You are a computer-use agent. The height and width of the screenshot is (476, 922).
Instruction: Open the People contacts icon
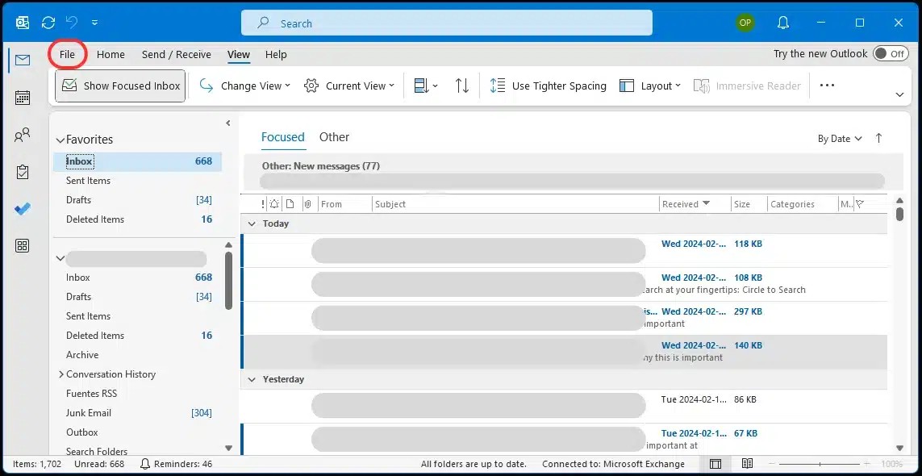click(x=23, y=136)
